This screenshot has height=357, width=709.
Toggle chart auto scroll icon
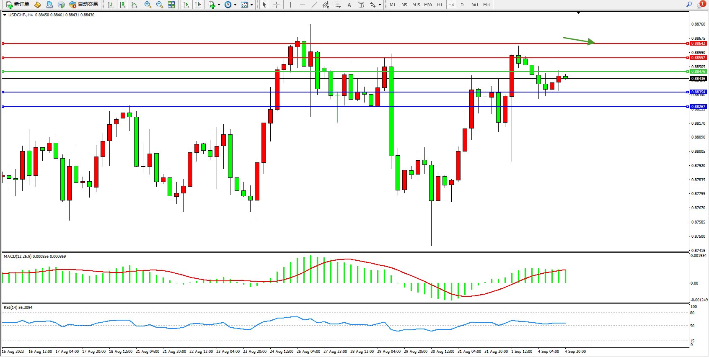tap(186, 5)
